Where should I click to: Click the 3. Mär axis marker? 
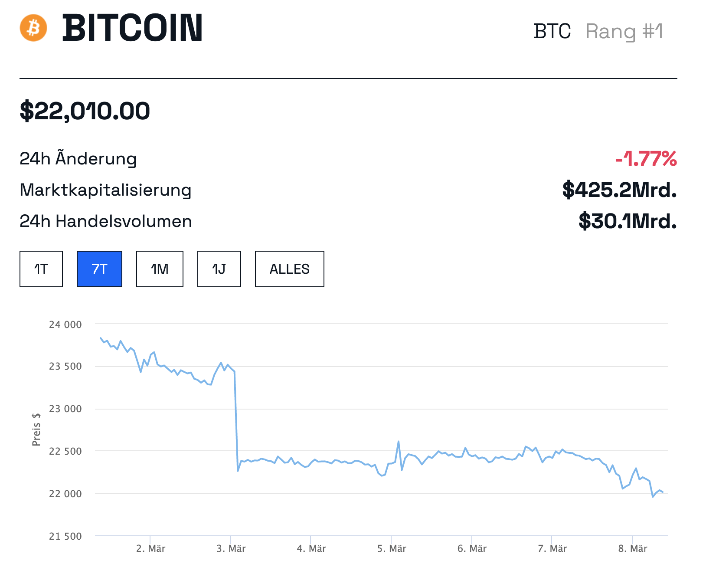(231, 548)
